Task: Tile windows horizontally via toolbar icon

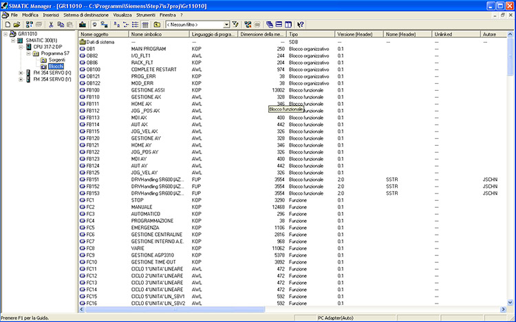Action: tap(279, 24)
